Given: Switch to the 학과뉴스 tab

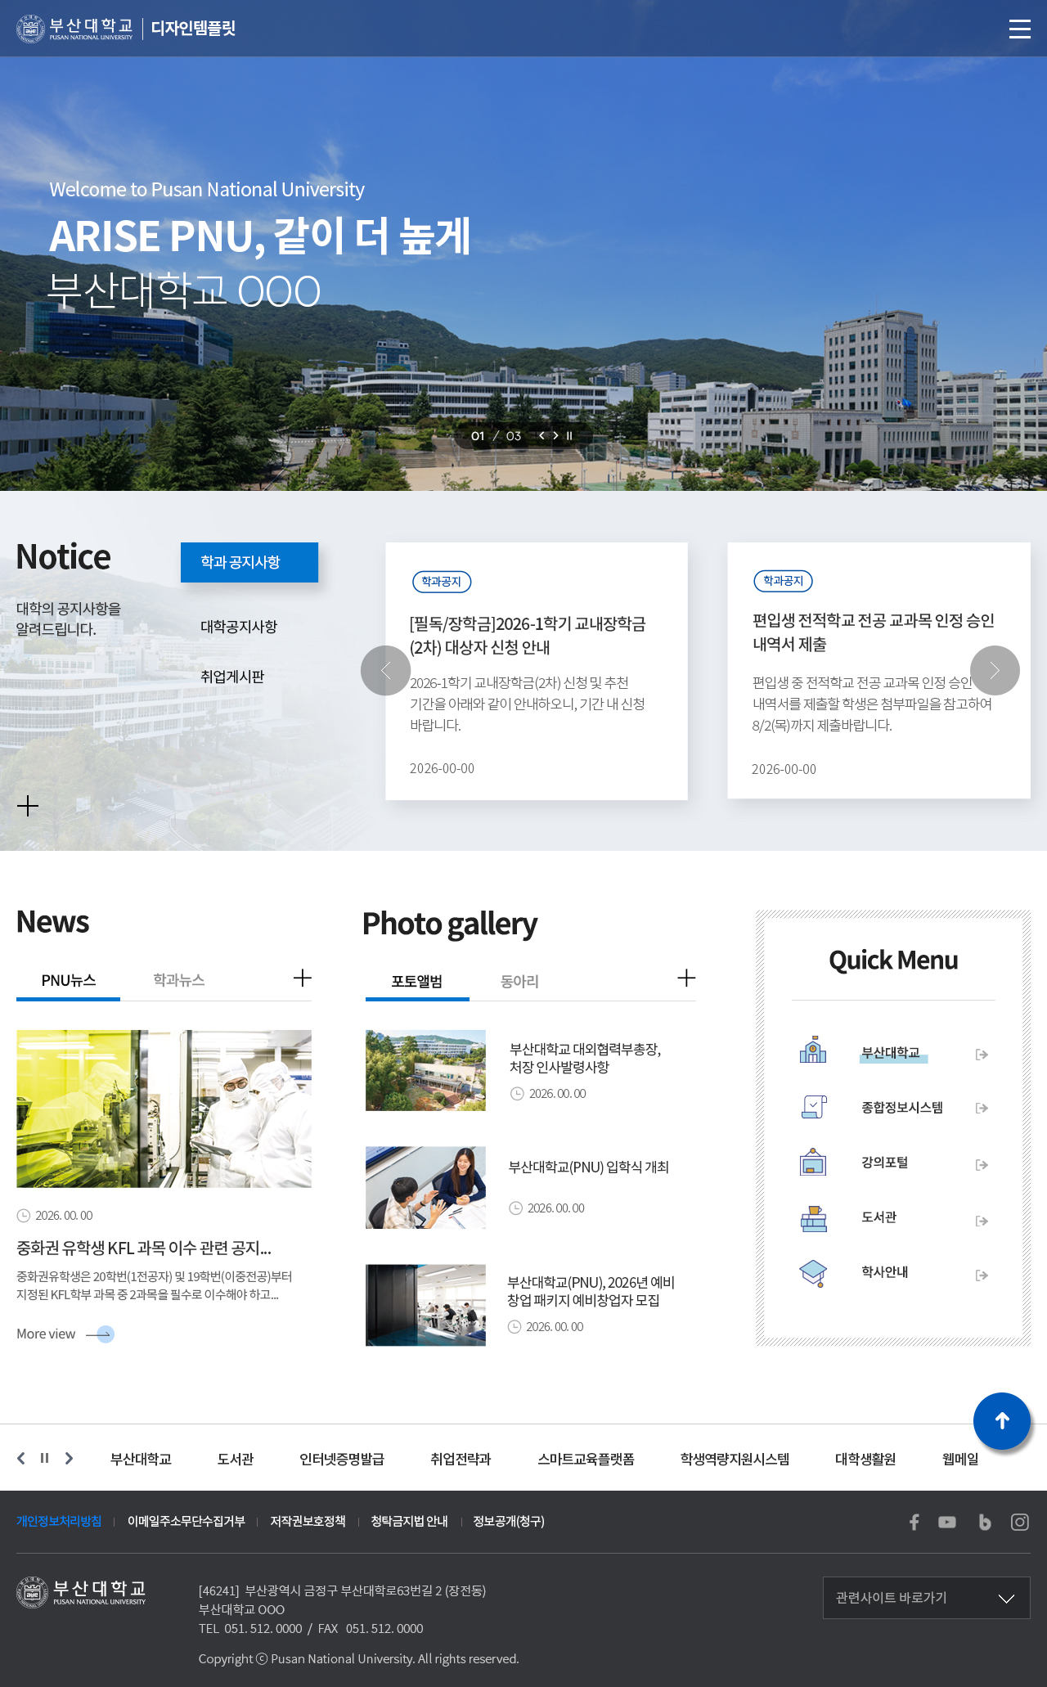Looking at the screenshot, I should 178,980.
